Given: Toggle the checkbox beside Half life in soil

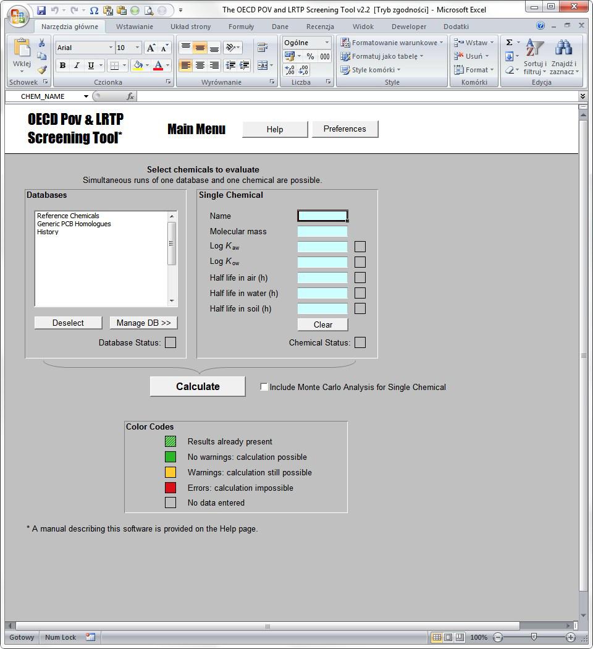Looking at the screenshot, I should pos(360,308).
